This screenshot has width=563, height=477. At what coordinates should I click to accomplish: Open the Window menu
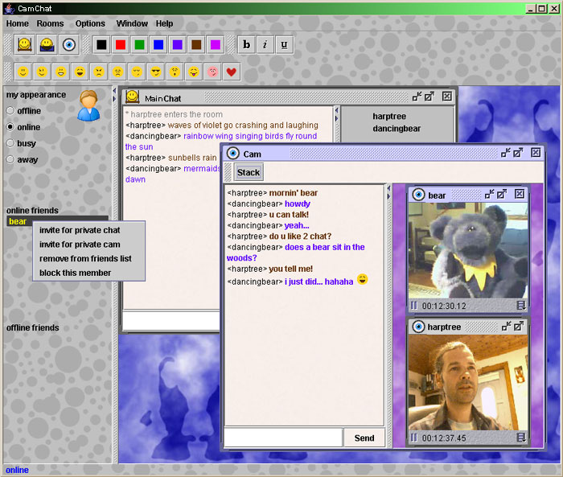point(132,23)
